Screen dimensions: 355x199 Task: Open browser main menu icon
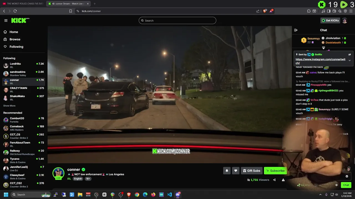click(x=351, y=11)
